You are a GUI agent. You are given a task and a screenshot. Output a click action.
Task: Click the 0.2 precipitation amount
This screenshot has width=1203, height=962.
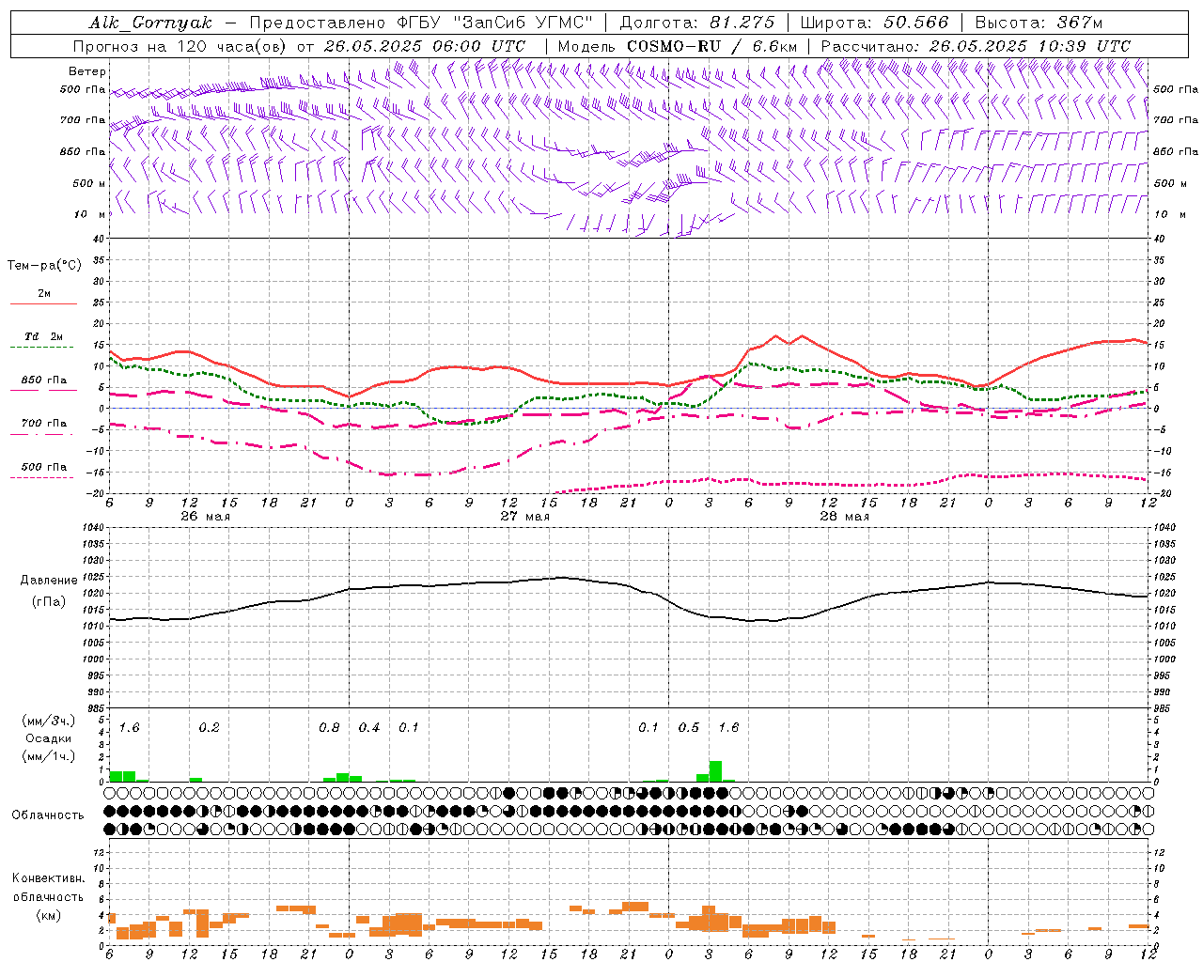209,727
